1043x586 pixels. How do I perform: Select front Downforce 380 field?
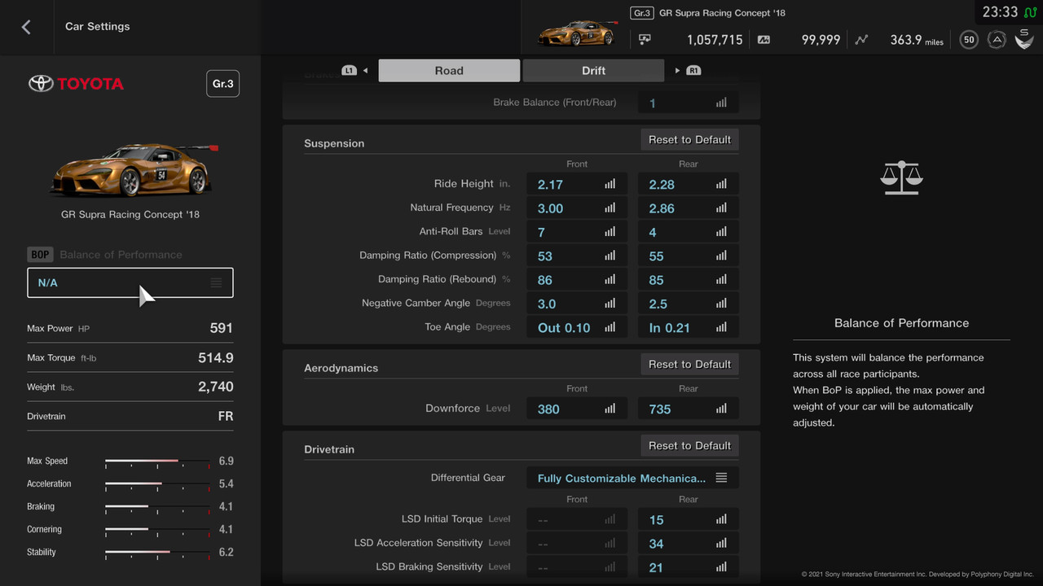coord(577,409)
